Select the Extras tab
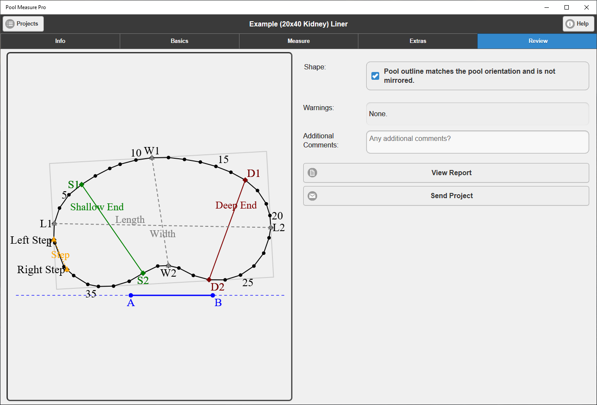This screenshot has height=405, width=597. (418, 41)
